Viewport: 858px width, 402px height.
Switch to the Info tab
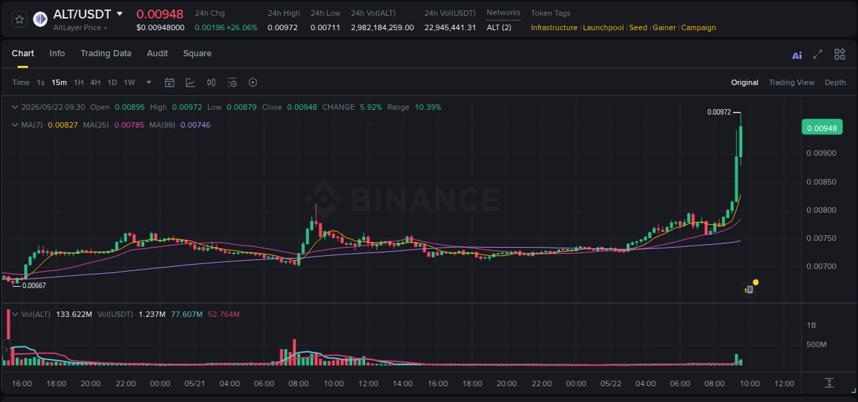57,54
